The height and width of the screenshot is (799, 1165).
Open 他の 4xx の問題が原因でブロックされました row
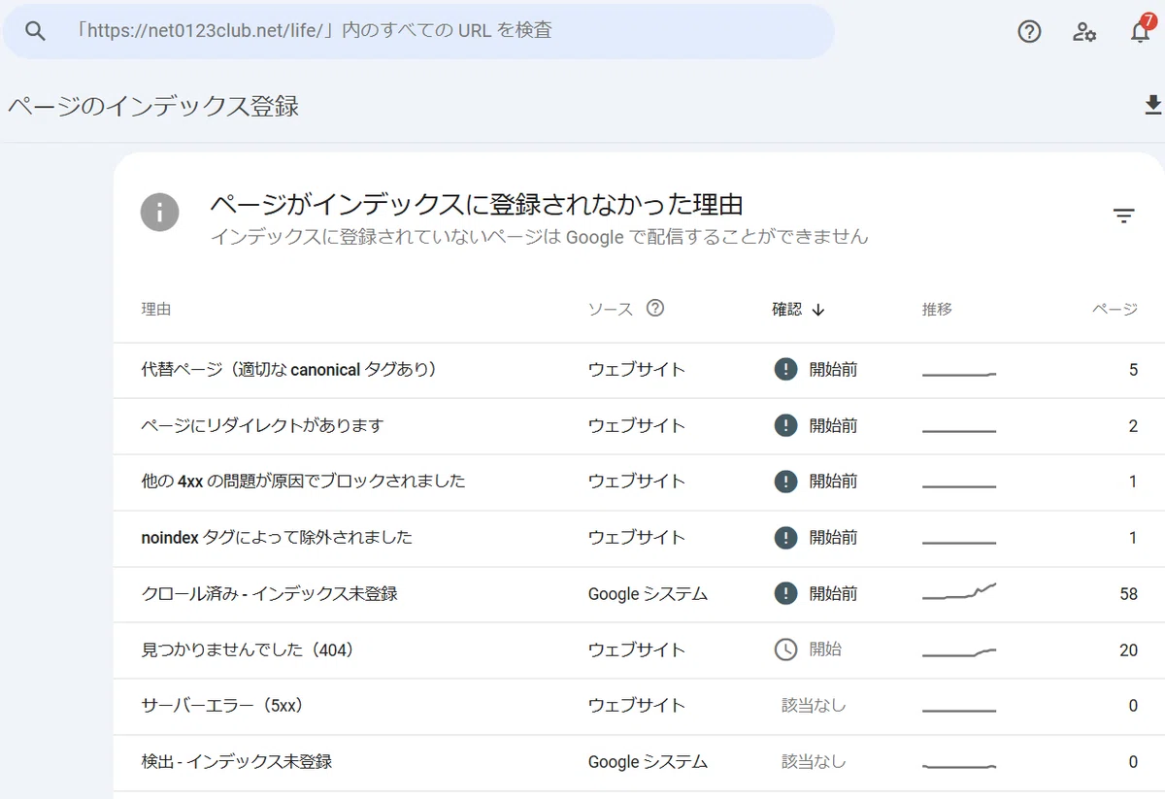639,482
